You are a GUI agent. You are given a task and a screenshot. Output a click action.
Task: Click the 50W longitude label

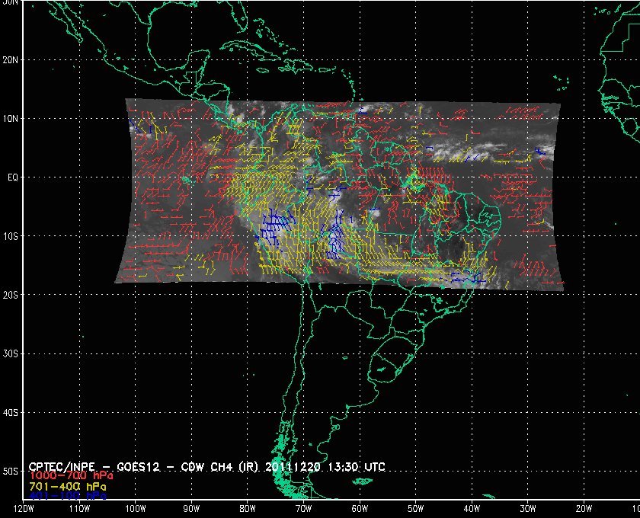415,509
